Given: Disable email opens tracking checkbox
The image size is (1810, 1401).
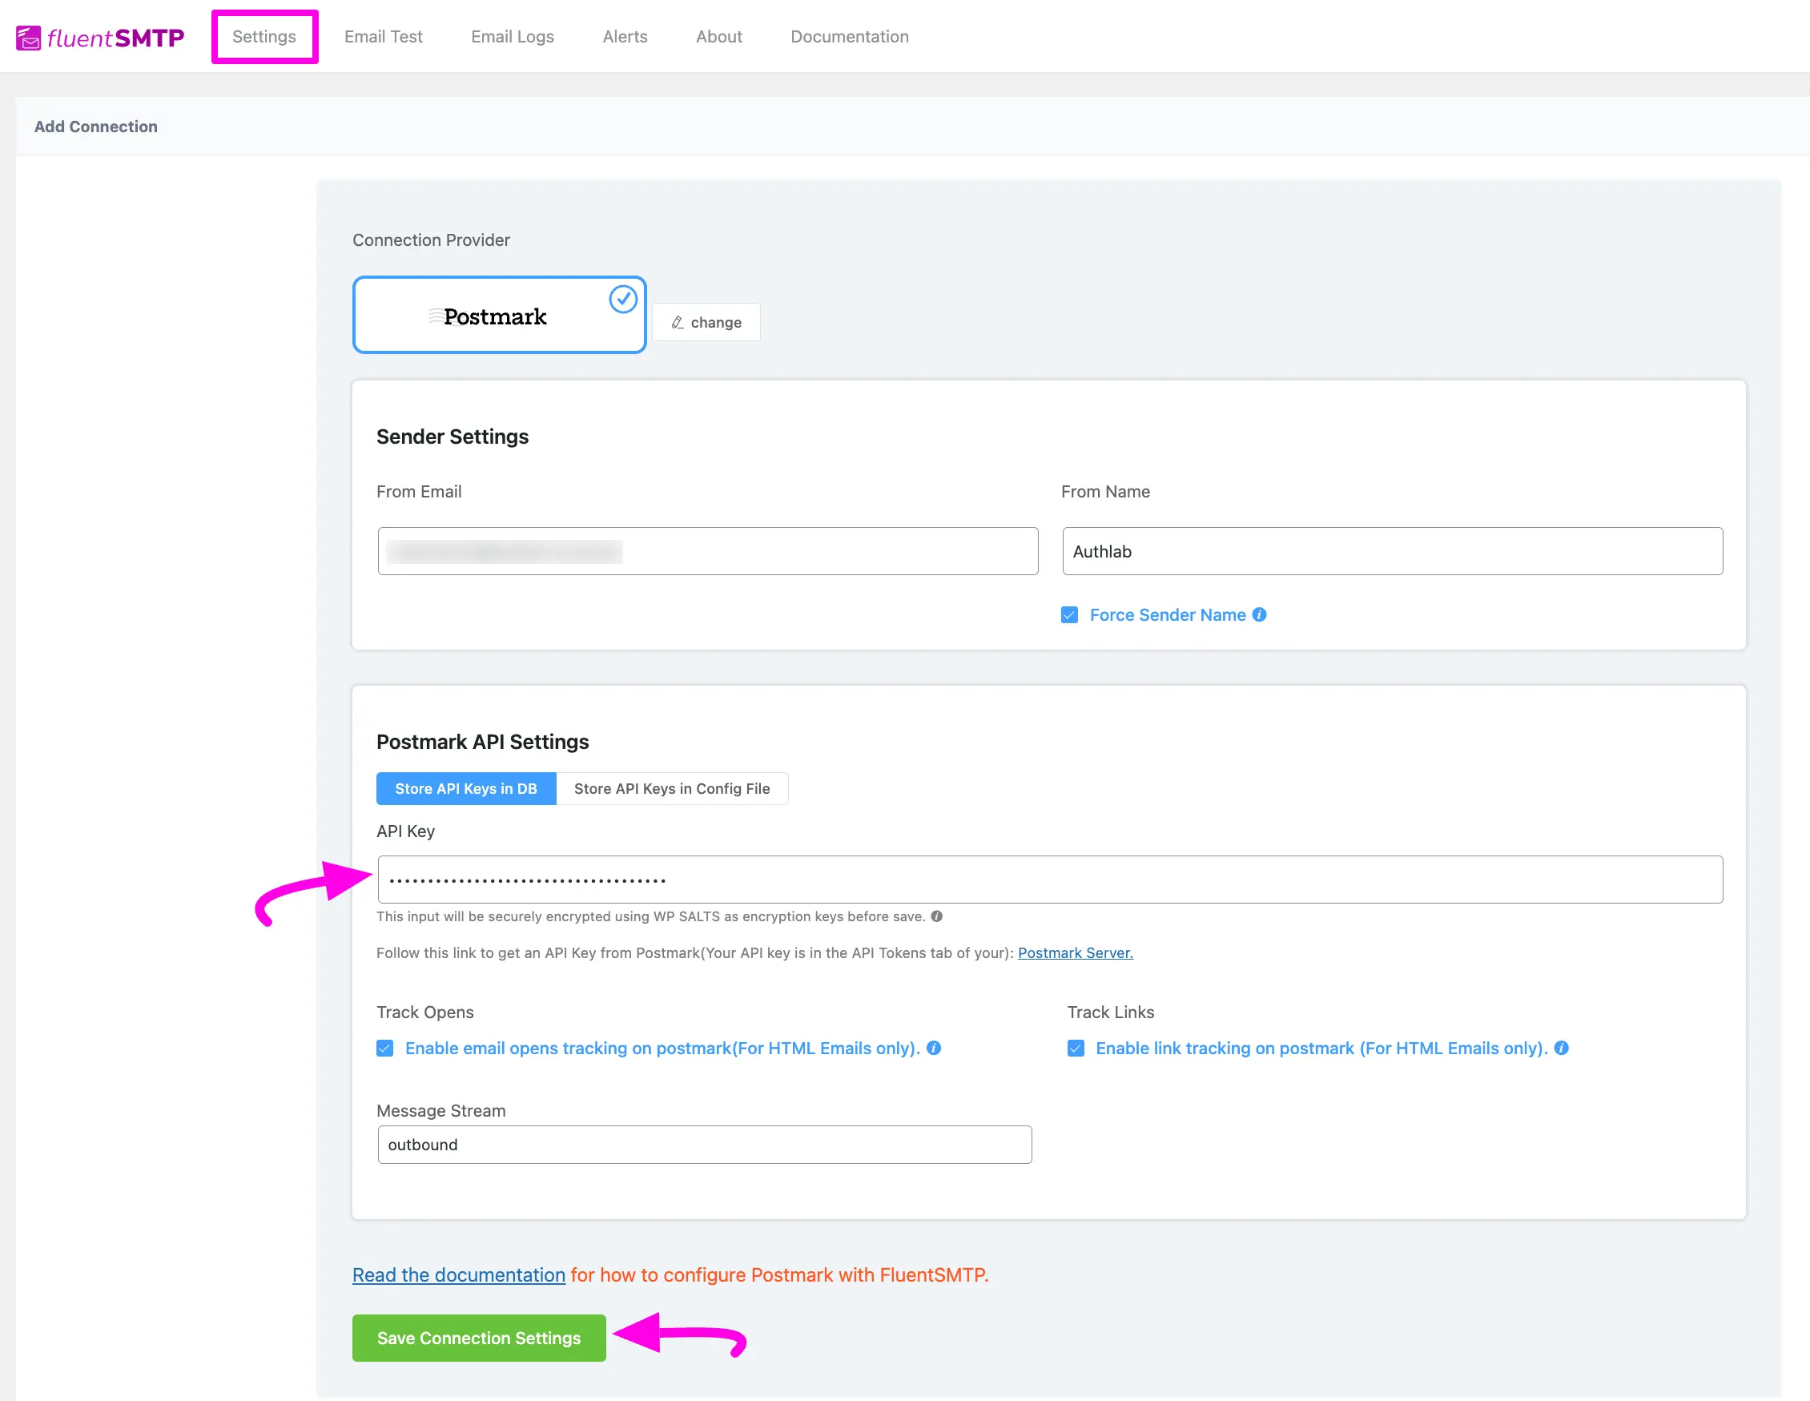Looking at the screenshot, I should 384,1048.
